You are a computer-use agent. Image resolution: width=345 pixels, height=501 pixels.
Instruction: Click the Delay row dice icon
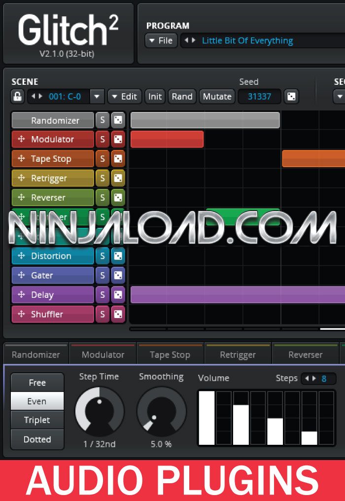(118, 294)
